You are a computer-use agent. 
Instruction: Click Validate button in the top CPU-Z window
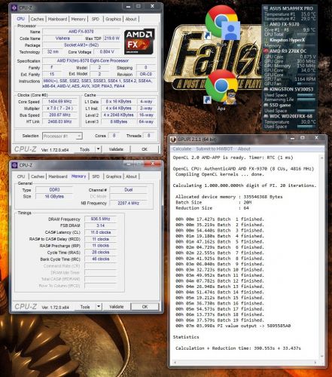click(116, 149)
